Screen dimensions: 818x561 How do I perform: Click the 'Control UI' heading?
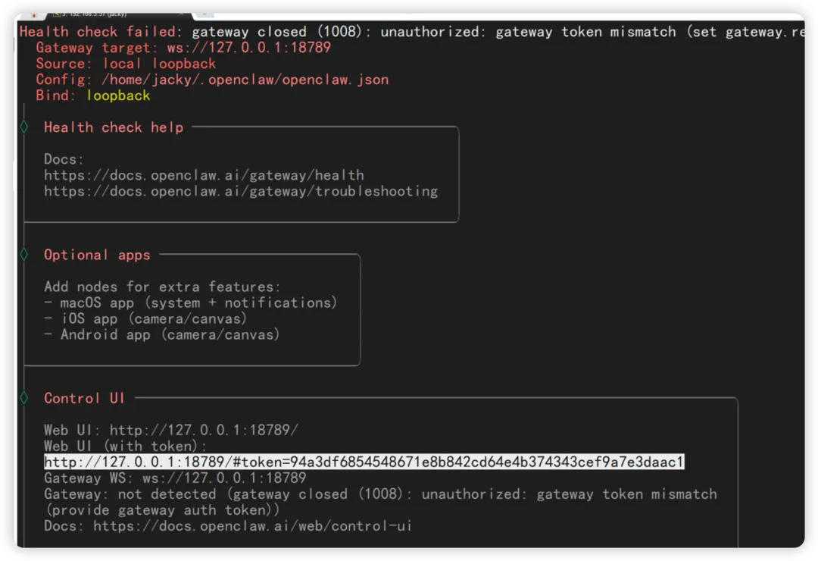pyautogui.click(x=85, y=398)
